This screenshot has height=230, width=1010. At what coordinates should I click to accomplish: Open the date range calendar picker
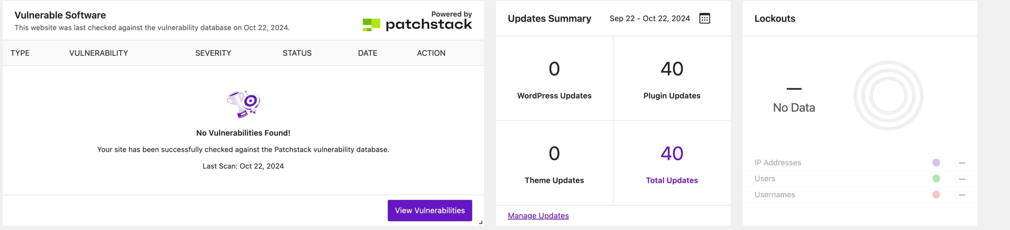click(705, 18)
